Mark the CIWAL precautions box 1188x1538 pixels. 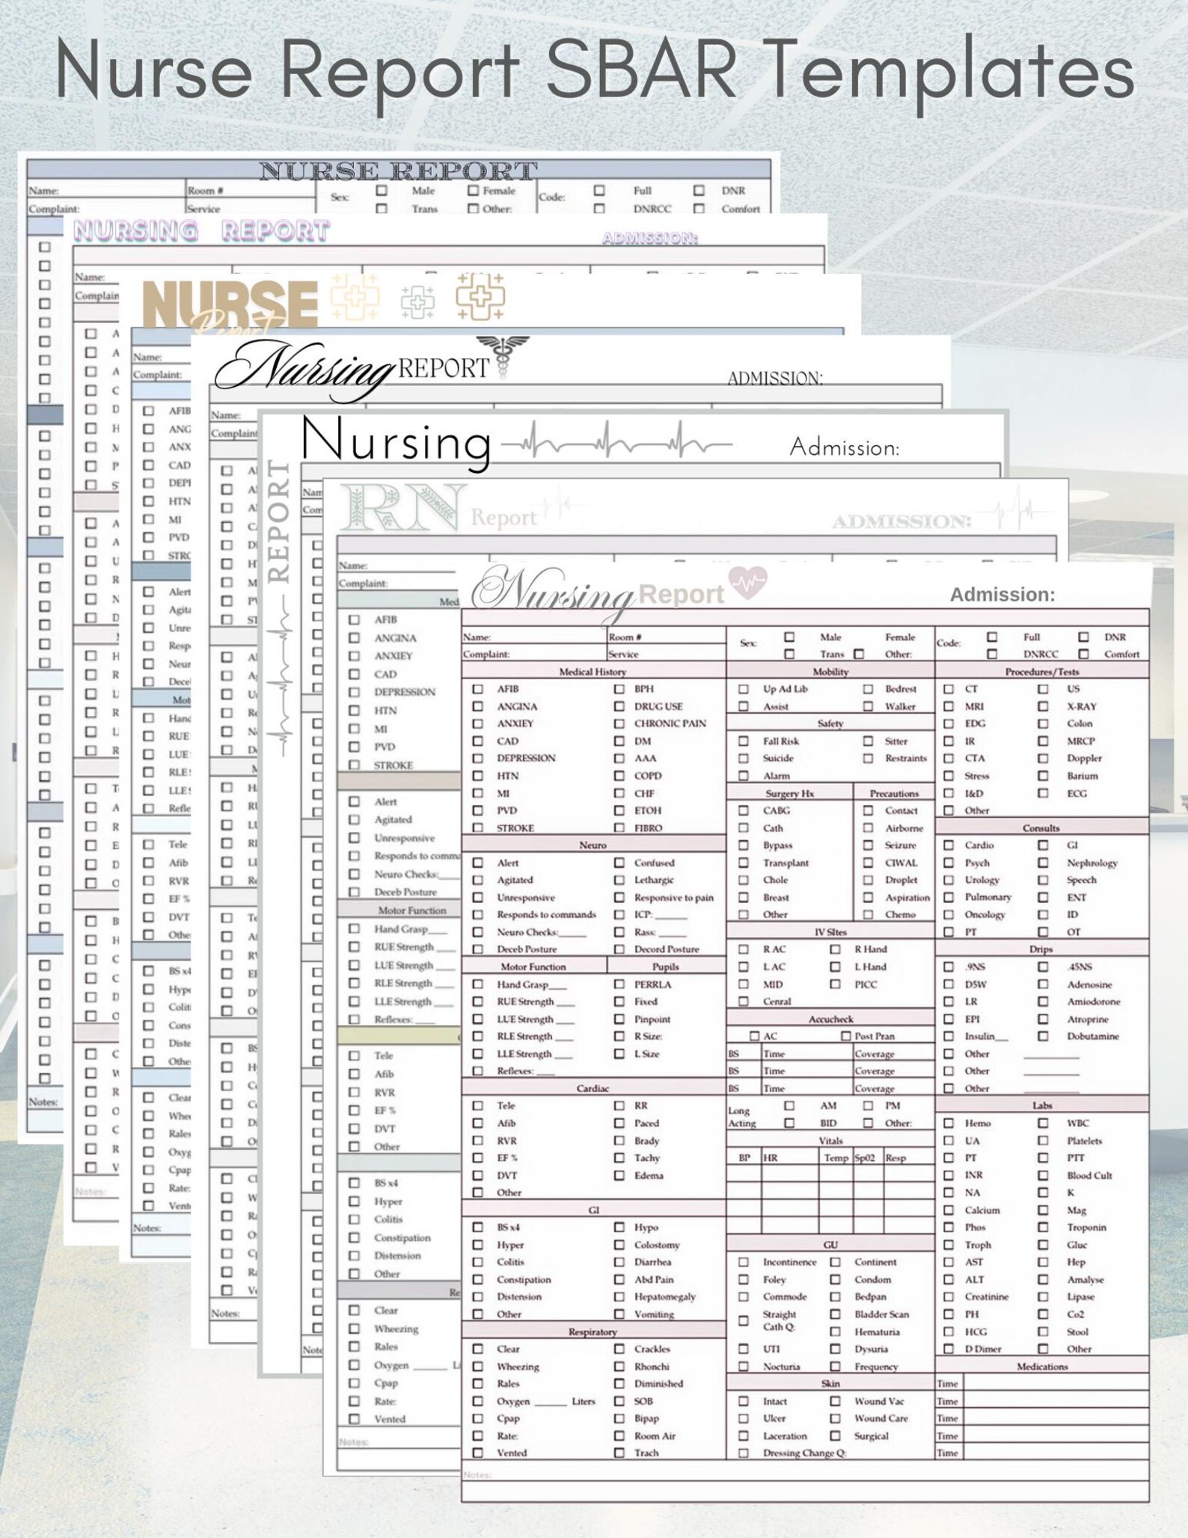868,863
